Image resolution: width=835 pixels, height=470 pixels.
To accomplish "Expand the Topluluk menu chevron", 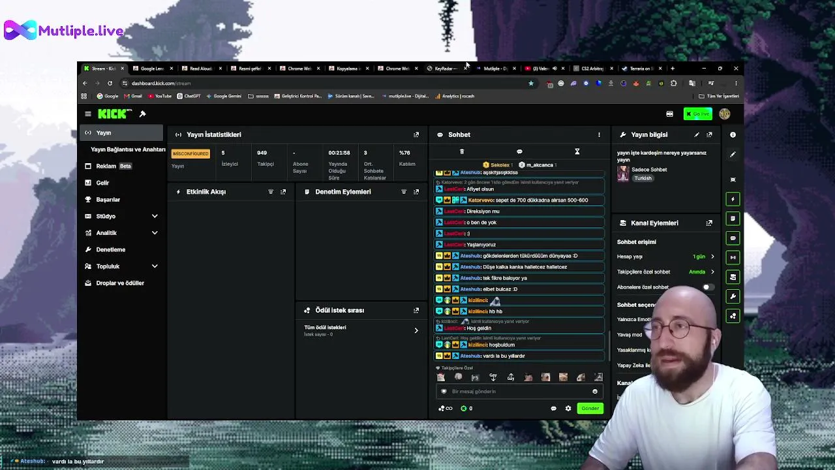I will click(155, 266).
